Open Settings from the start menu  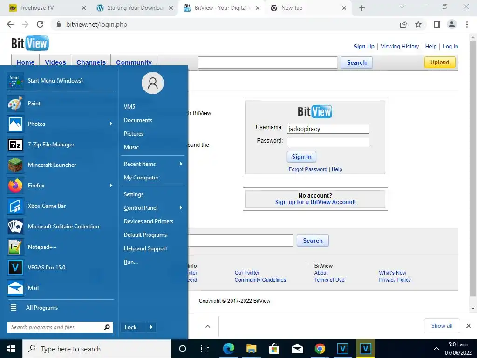coord(133,194)
